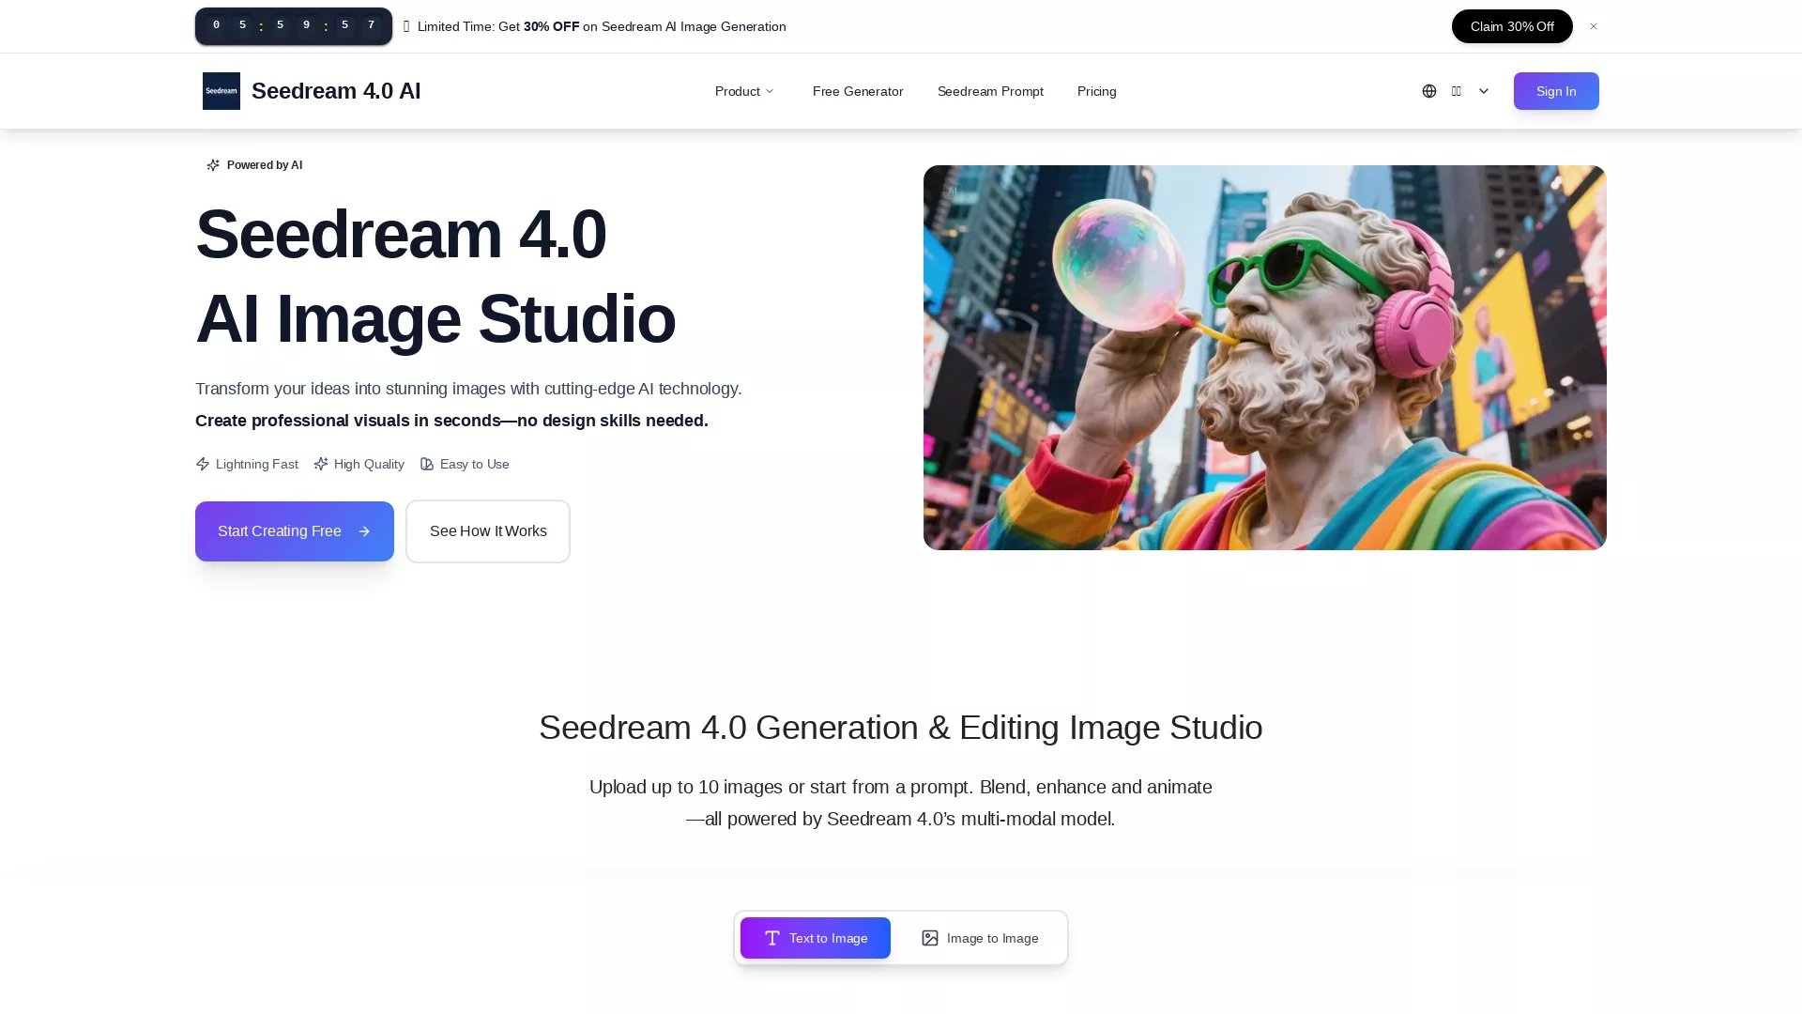1802x1014 pixels.
Task: Open the Free Generator page
Action: point(857,91)
